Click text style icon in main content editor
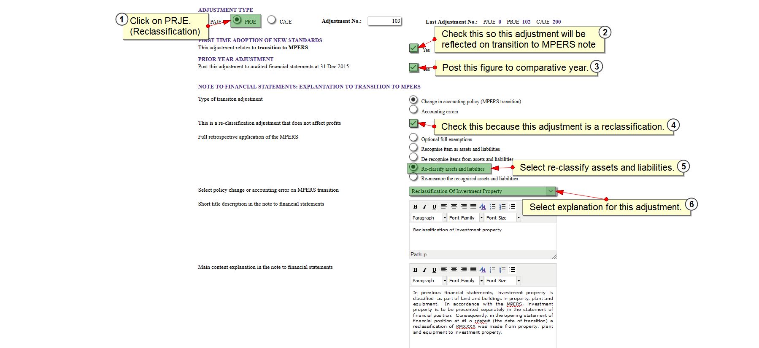Image resolution: width=759 pixels, height=348 pixels. (483, 270)
